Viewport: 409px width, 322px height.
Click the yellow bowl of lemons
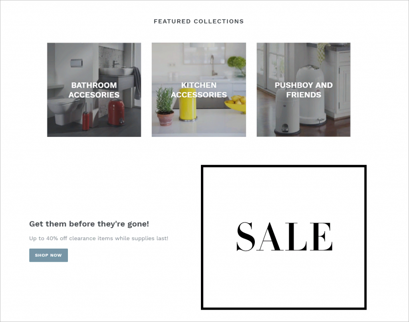click(x=236, y=104)
